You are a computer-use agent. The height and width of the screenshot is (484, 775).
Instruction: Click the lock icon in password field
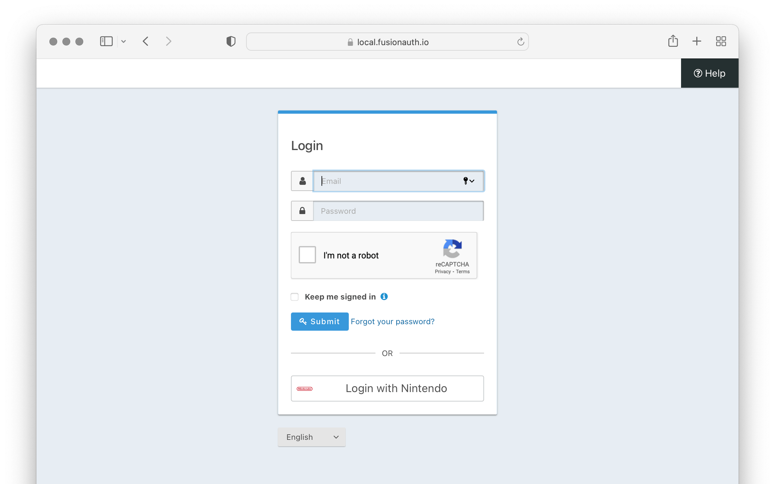click(x=302, y=211)
